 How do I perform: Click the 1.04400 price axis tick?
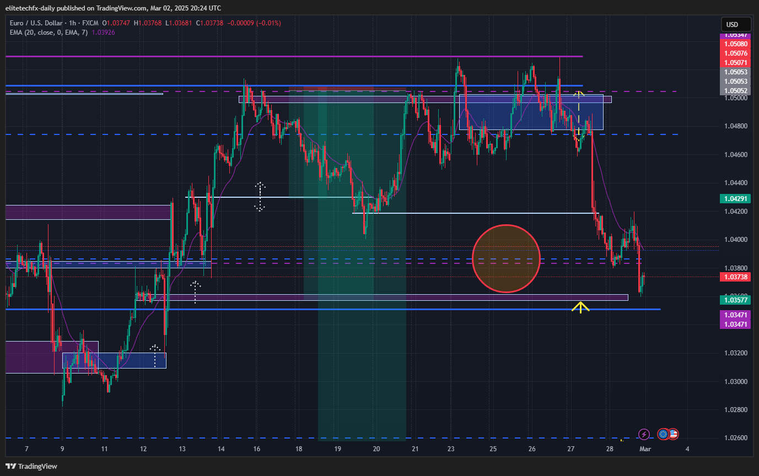pos(735,183)
